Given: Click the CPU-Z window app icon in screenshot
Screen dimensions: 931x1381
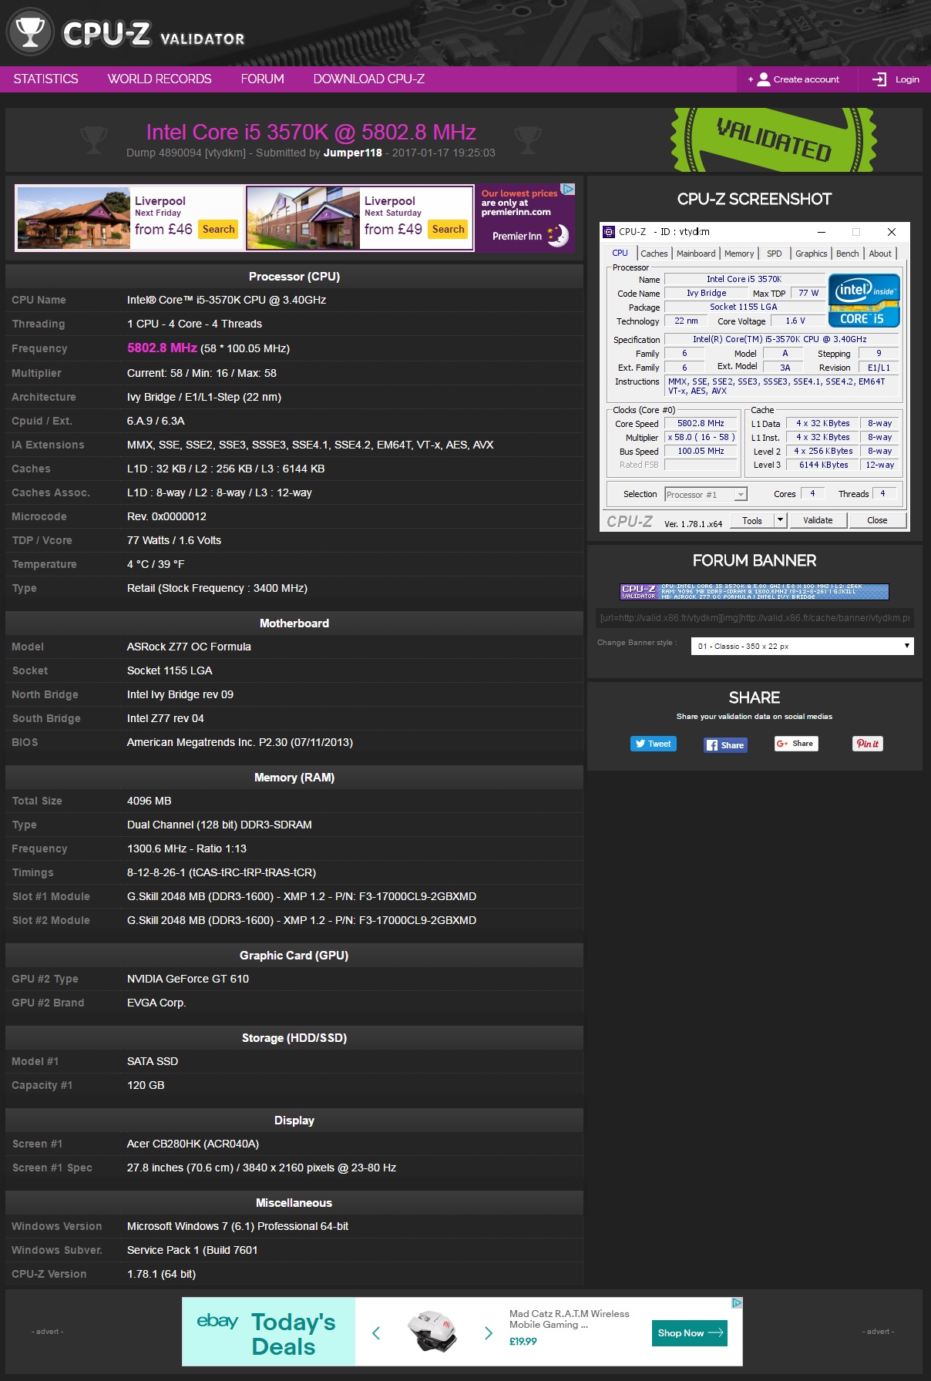Looking at the screenshot, I should [609, 231].
